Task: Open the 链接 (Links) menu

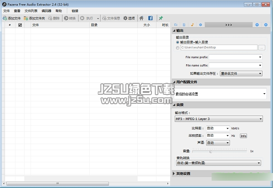Action: tap(75, 11)
